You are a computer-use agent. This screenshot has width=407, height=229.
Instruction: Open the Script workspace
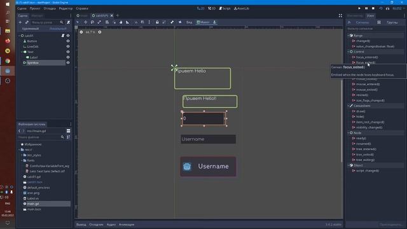click(224, 8)
